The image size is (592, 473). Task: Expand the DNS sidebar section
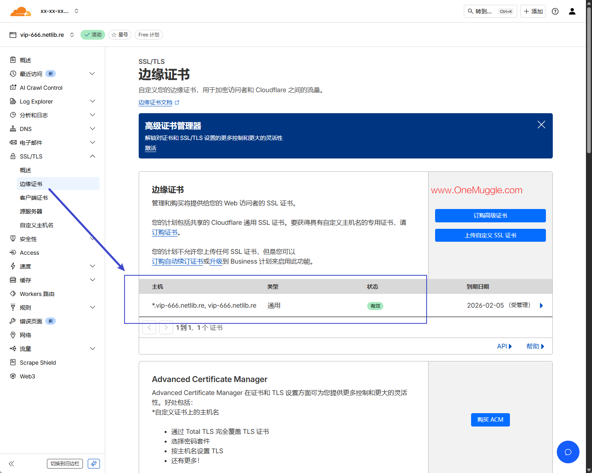(92, 129)
